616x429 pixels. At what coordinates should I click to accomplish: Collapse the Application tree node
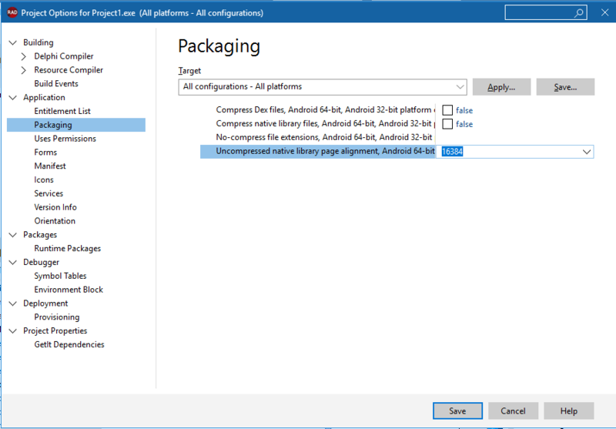coord(13,97)
